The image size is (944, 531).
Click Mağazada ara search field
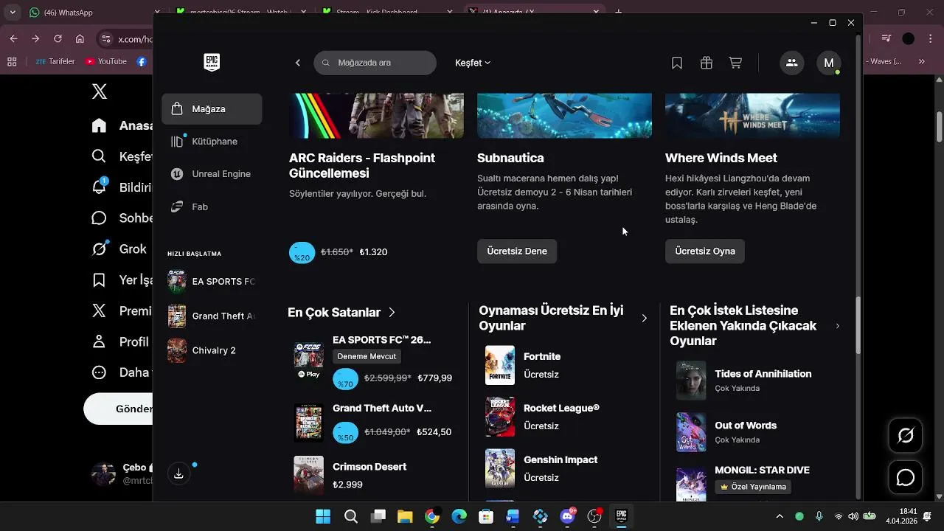375,63
